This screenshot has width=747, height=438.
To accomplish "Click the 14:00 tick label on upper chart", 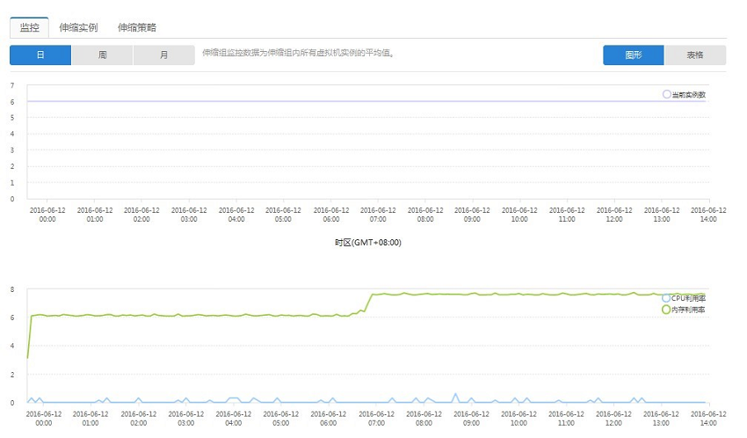I will (708, 215).
